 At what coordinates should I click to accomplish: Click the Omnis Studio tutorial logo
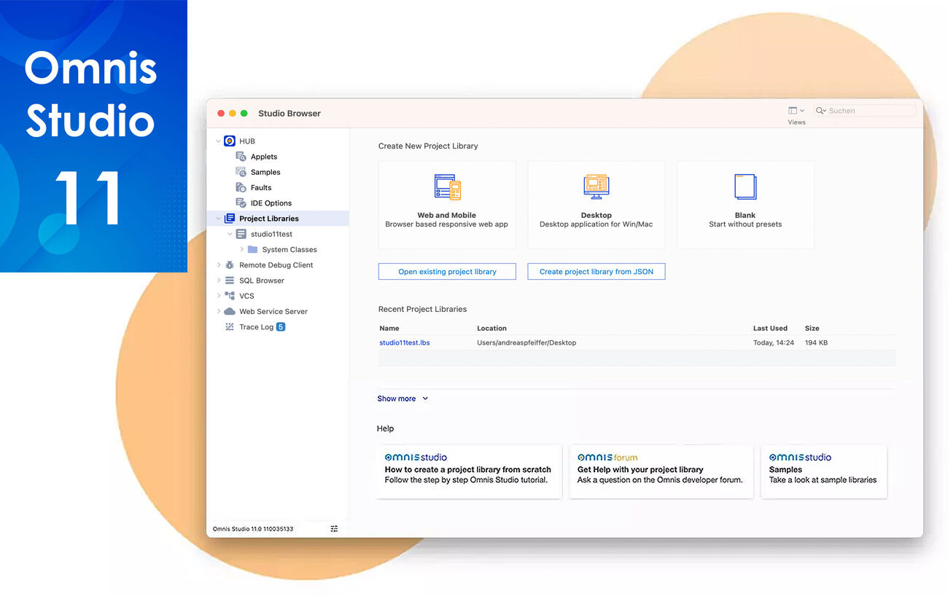416,458
